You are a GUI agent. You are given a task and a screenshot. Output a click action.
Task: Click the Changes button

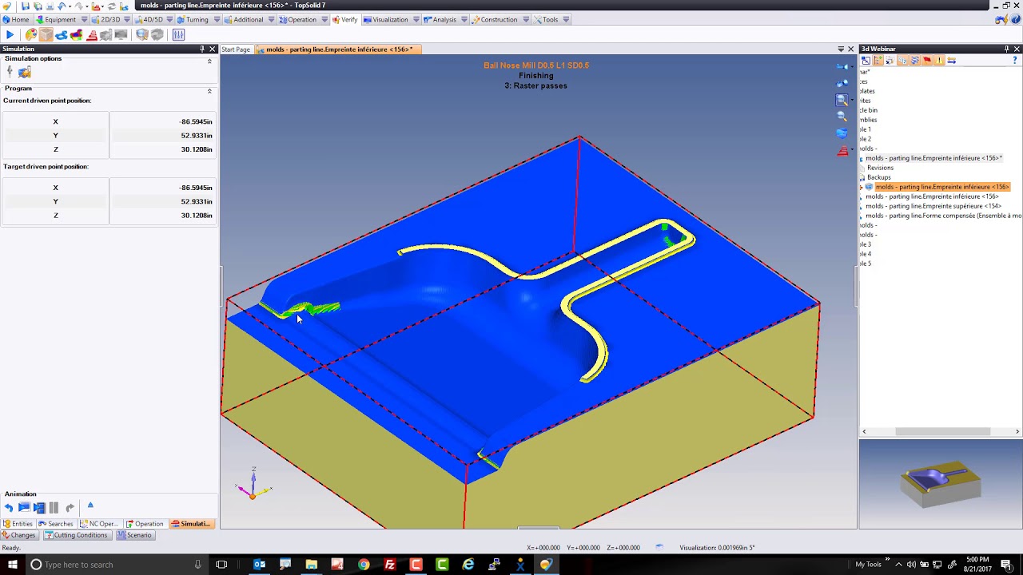pyautogui.click(x=18, y=535)
